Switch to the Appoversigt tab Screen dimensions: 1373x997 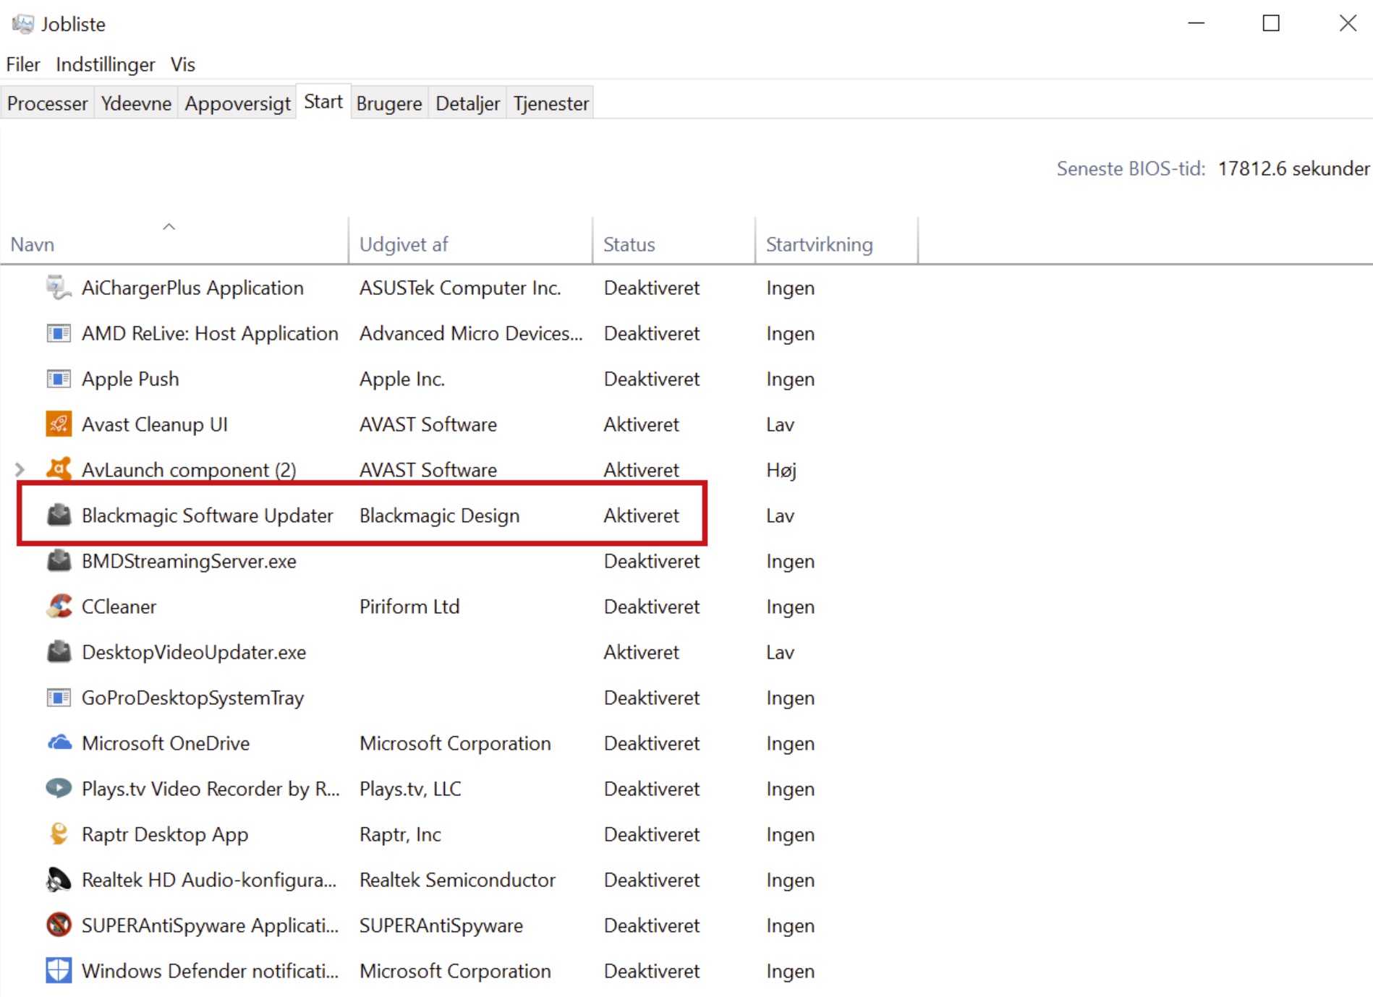tap(237, 103)
